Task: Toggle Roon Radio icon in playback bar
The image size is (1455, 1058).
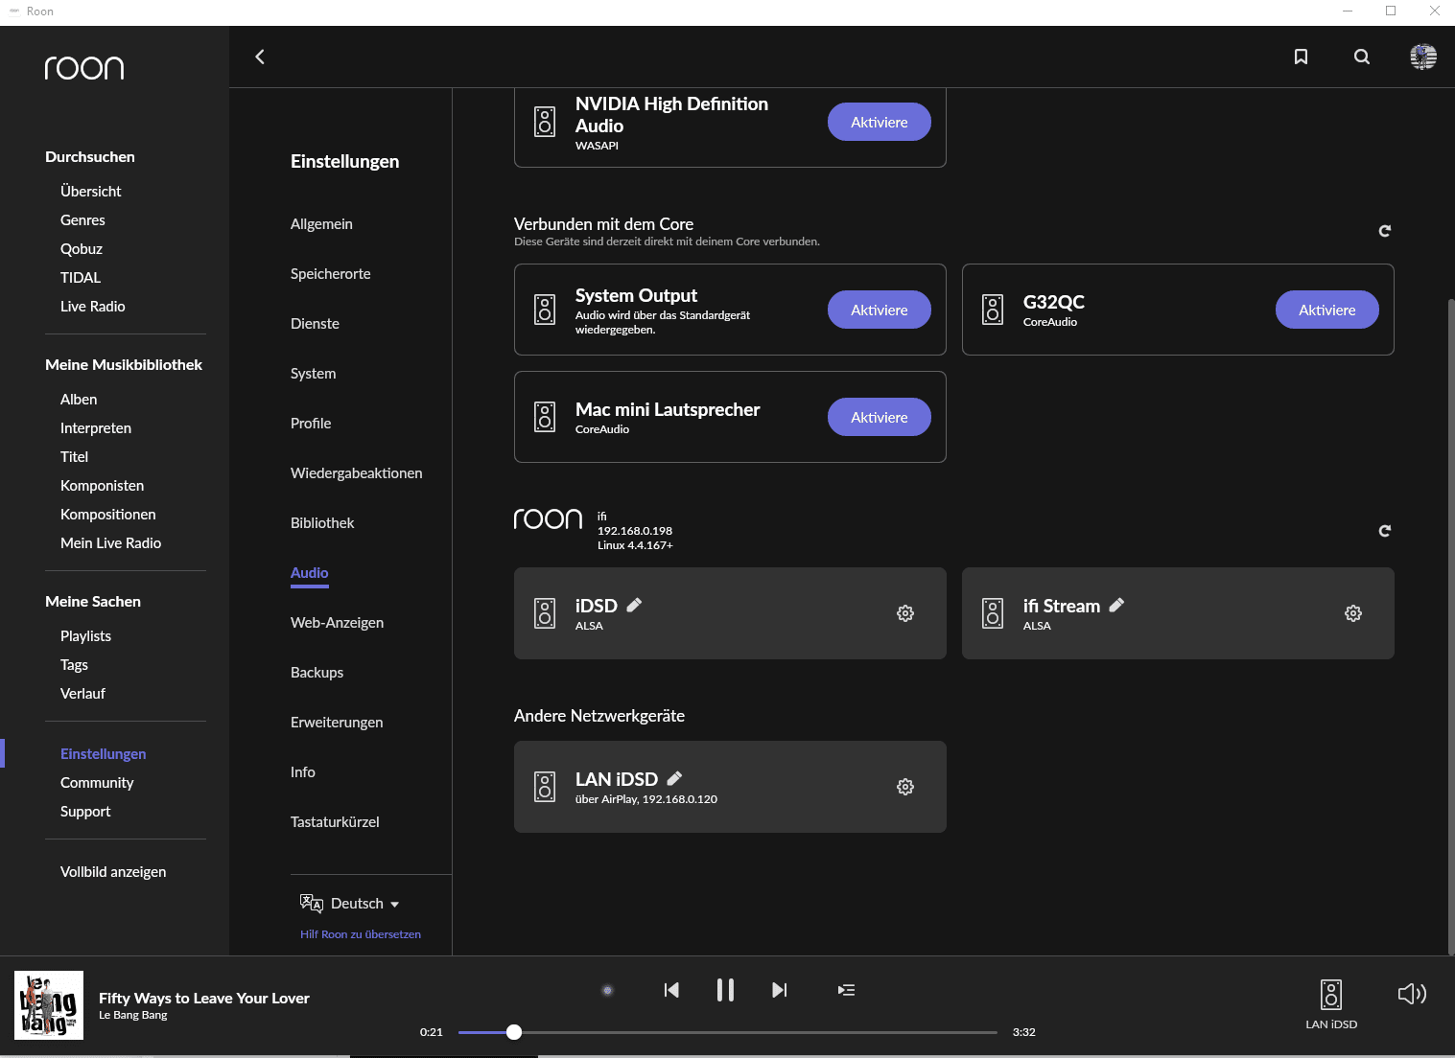Action: (607, 990)
